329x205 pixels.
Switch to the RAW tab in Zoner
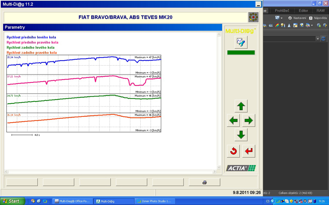321,11
